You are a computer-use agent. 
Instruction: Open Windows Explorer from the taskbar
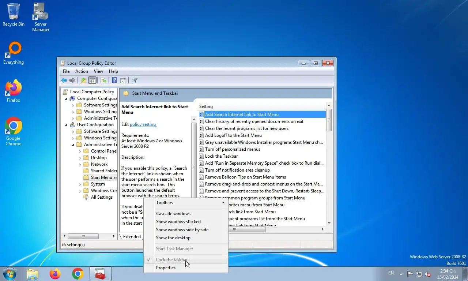33,274
